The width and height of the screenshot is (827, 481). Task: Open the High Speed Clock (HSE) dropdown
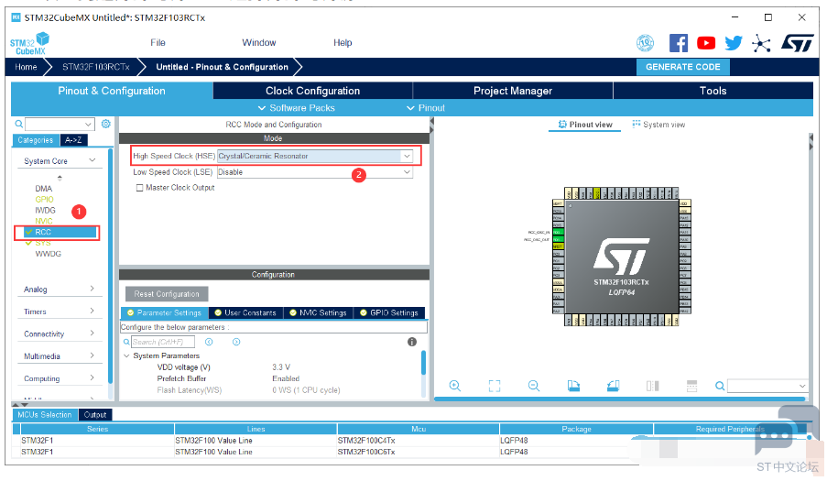pos(407,156)
